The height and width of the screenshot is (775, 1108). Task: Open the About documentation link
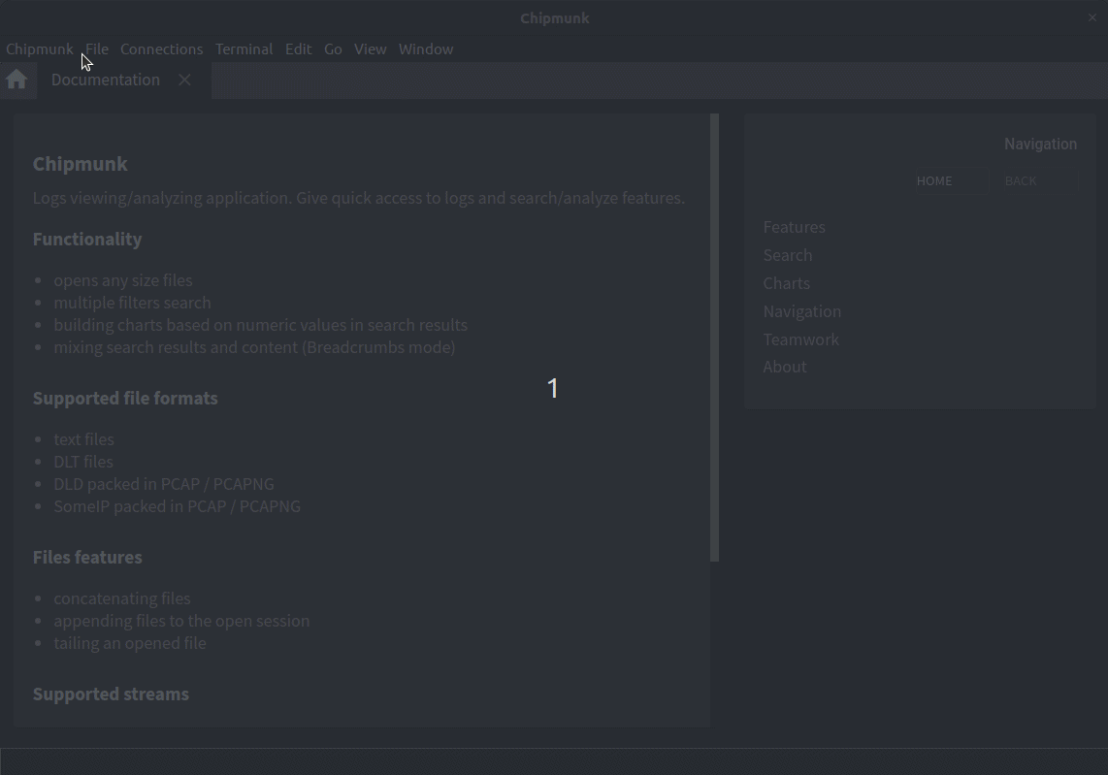(784, 367)
